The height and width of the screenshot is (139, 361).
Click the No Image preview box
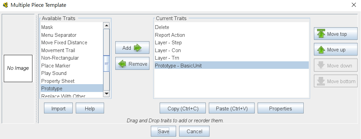18,68
